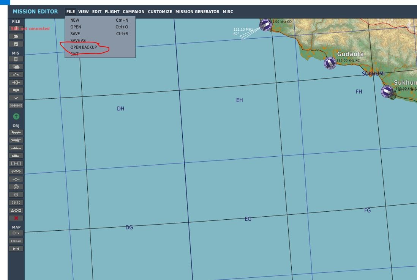Click the 395.00 kHz XC beacon label
The image size is (417, 280).
click(x=348, y=61)
